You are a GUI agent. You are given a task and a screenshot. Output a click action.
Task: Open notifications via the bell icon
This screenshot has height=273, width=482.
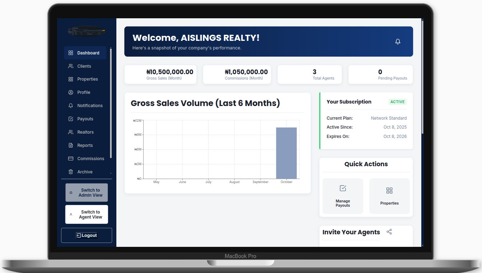(x=398, y=41)
